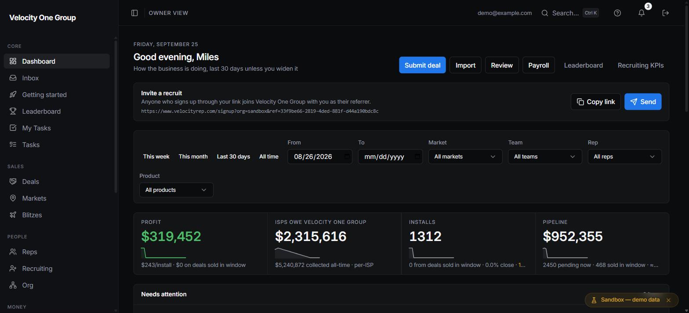
Task: Click the Velocity One Group logo
Action: (43, 18)
